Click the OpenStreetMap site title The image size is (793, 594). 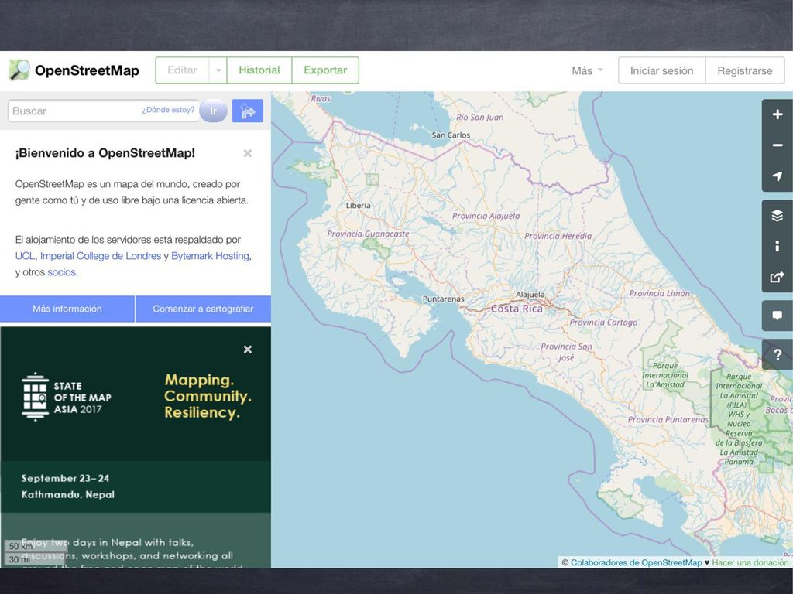[x=87, y=70]
